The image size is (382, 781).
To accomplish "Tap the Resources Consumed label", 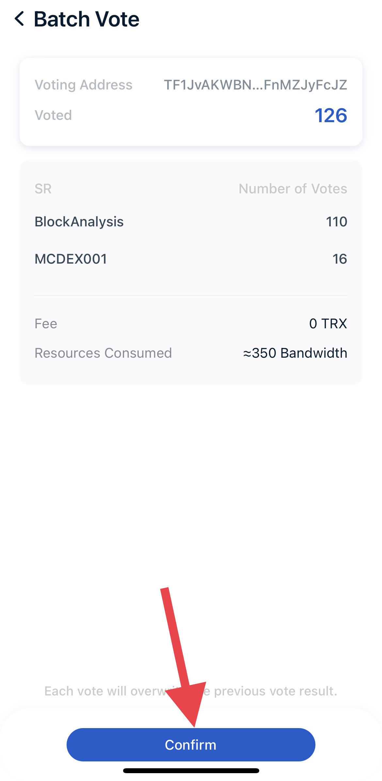I will [103, 353].
